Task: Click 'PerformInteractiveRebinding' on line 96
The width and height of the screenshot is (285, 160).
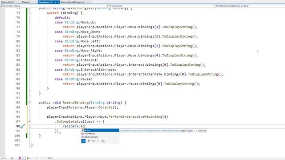Action: tap(135, 116)
